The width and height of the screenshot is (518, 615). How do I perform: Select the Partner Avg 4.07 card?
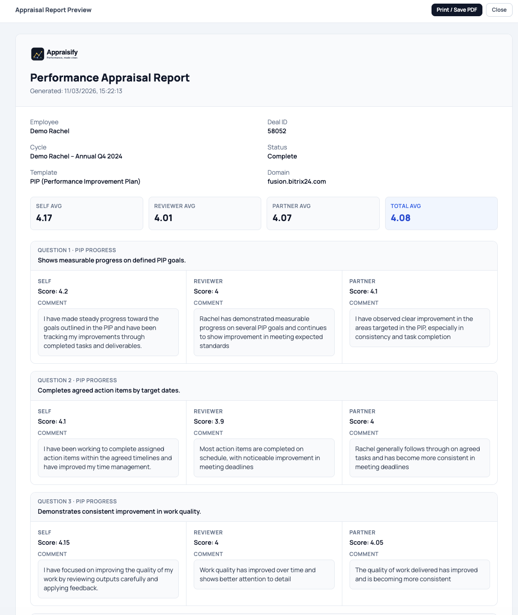pos(323,213)
